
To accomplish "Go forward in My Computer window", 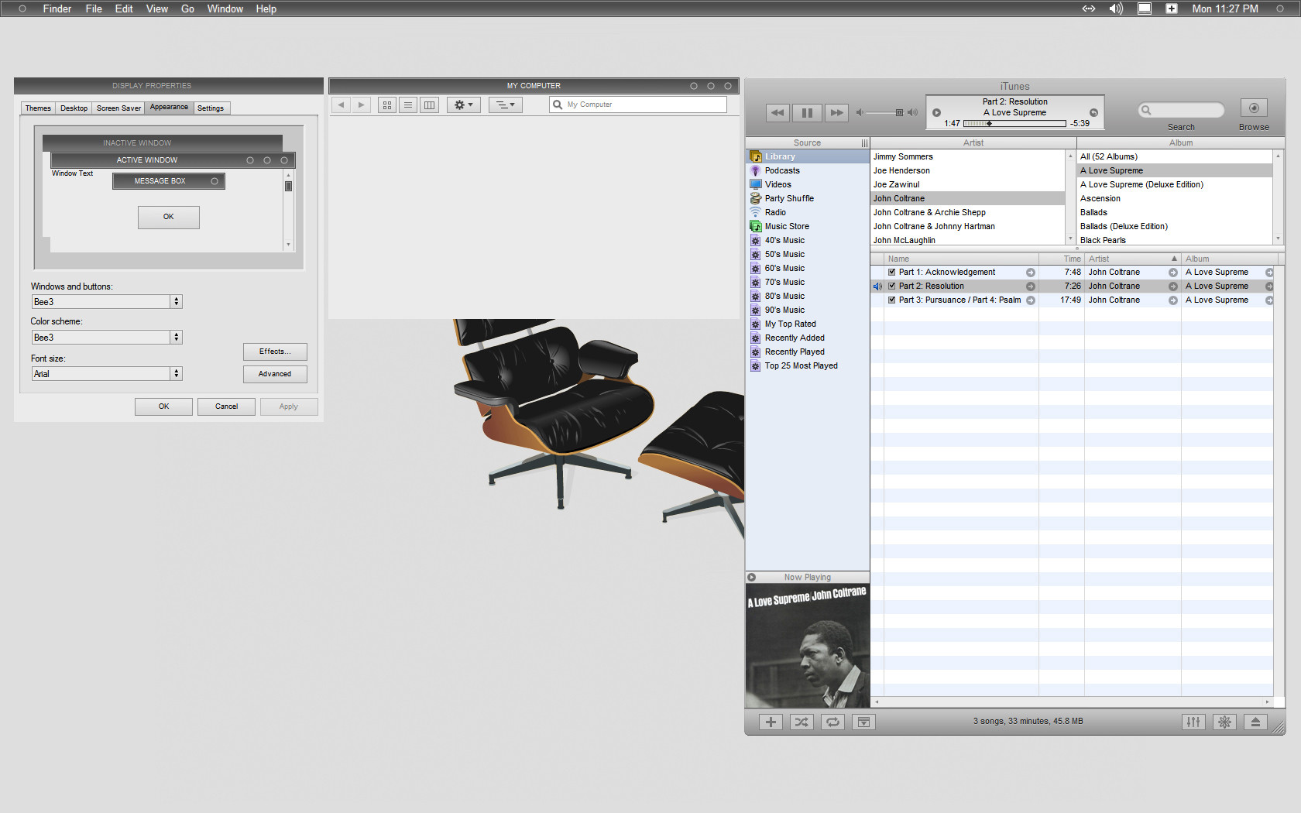I will pos(361,105).
